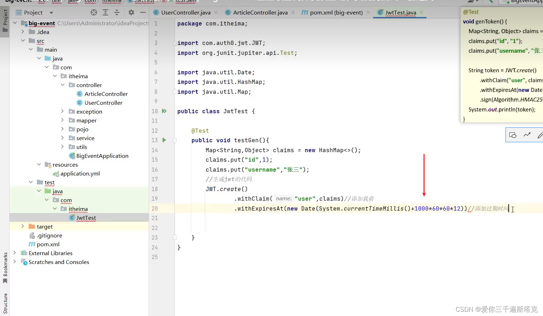This screenshot has width=543, height=316.
Task: Run JwtTest class via double-arrow gutter icon
Action: (x=163, y=111)
